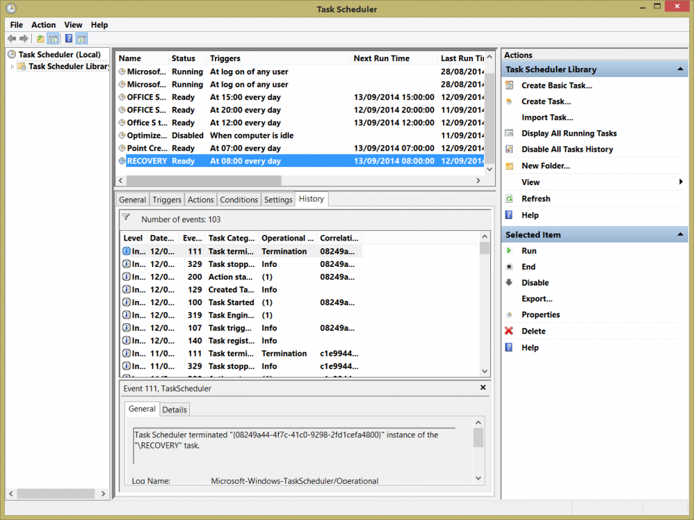The height and width of the screenshot is (520, 694).
Task: Expand the Task Scheduler Library tree node
Action: (x=12, y=67)
